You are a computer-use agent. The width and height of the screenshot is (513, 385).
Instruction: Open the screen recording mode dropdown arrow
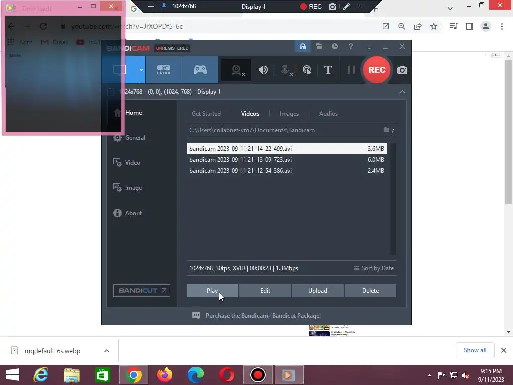(141, 70)
